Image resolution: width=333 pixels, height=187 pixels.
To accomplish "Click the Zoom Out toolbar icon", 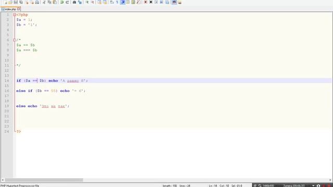I will coord(92,2).
